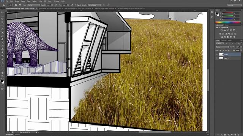Open the Window menu
The height and width of the screenshot is (136, 243).
(x=56, y=1)
